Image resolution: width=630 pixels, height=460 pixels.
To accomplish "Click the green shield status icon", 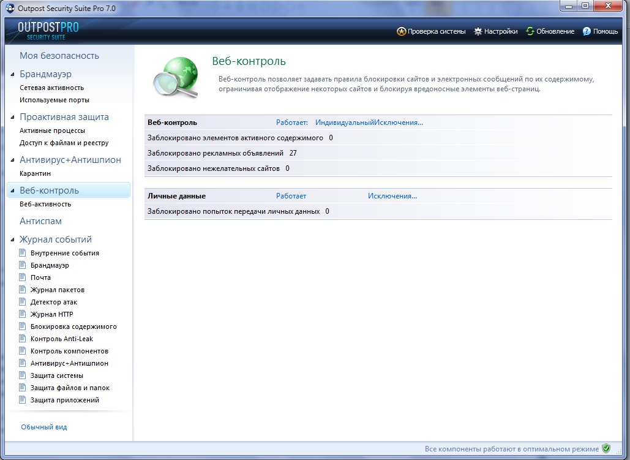I will click(606, 448).
